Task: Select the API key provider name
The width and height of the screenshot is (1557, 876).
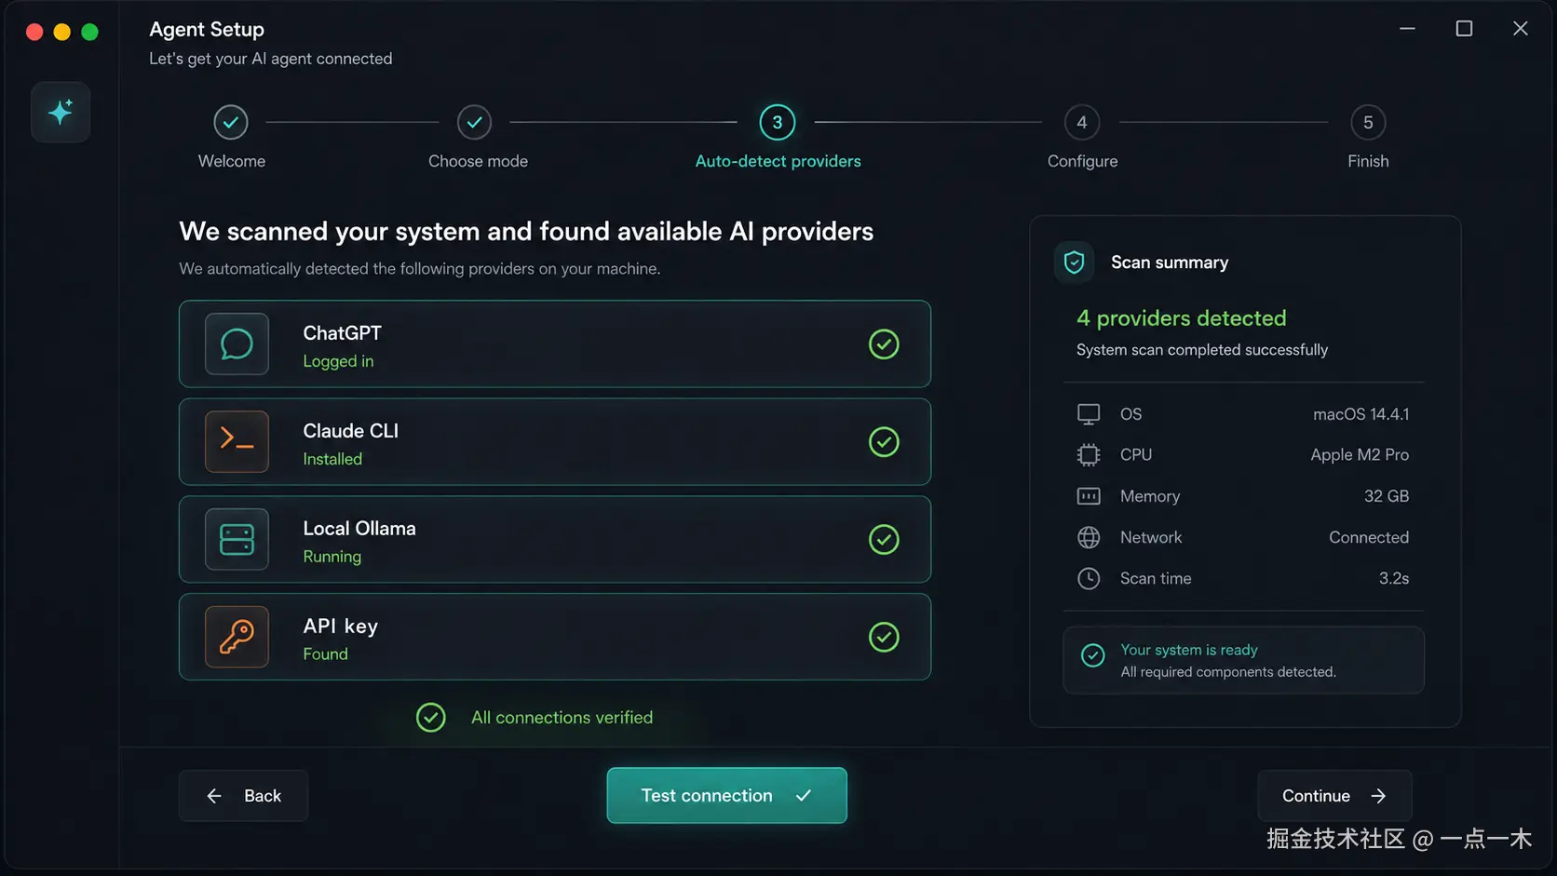Action: 340,627
